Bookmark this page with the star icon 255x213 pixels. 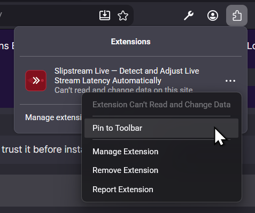pos(123,15)
